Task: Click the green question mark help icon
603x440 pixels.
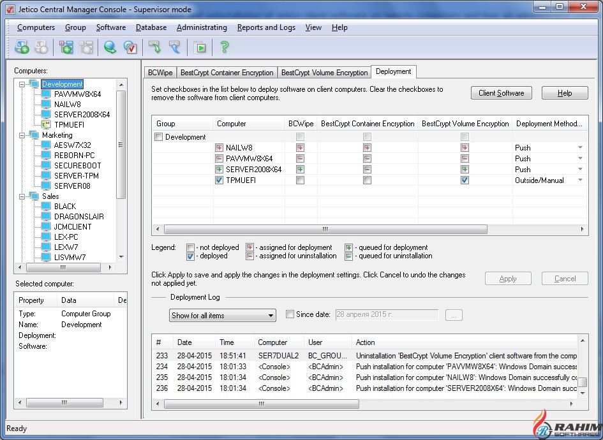Action: pyautogui.click(x=224, y=47)
